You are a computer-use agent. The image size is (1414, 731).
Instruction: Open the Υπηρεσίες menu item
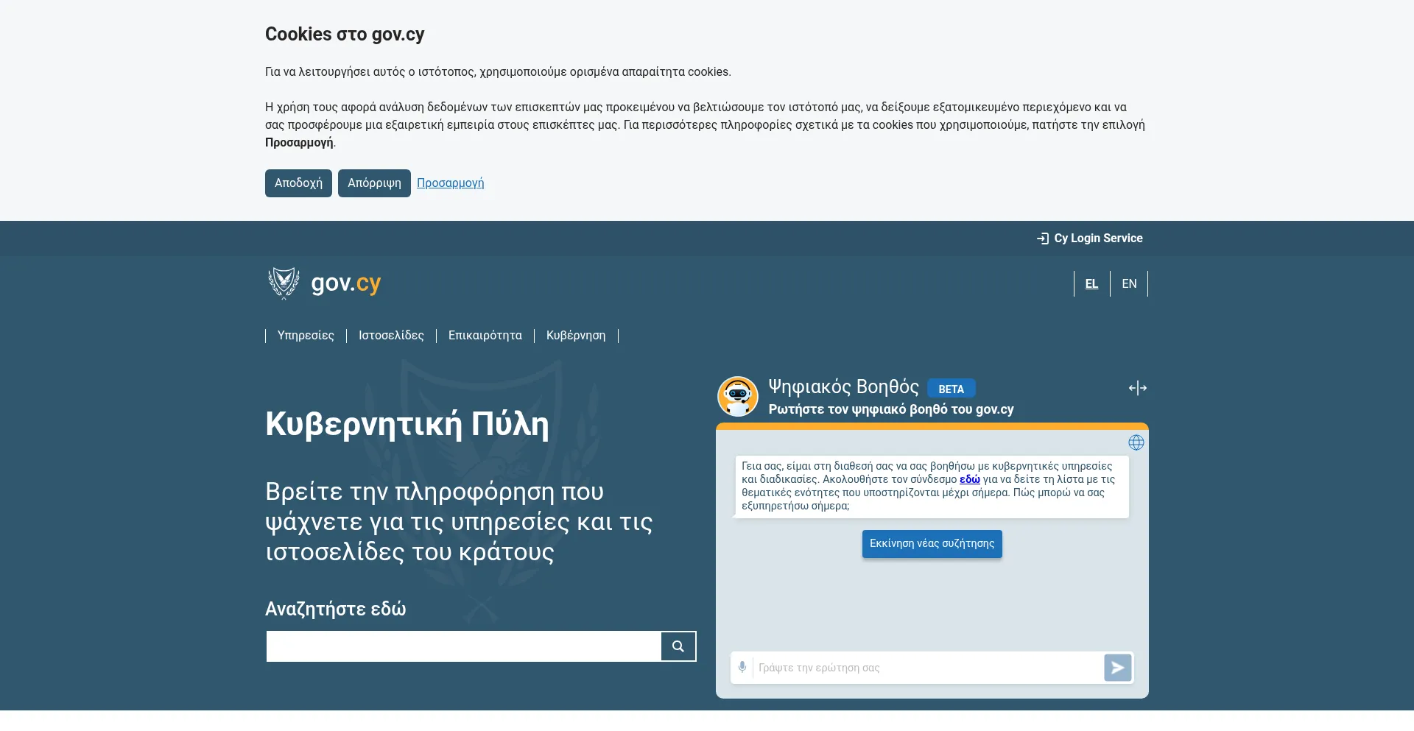coord(306,336)
